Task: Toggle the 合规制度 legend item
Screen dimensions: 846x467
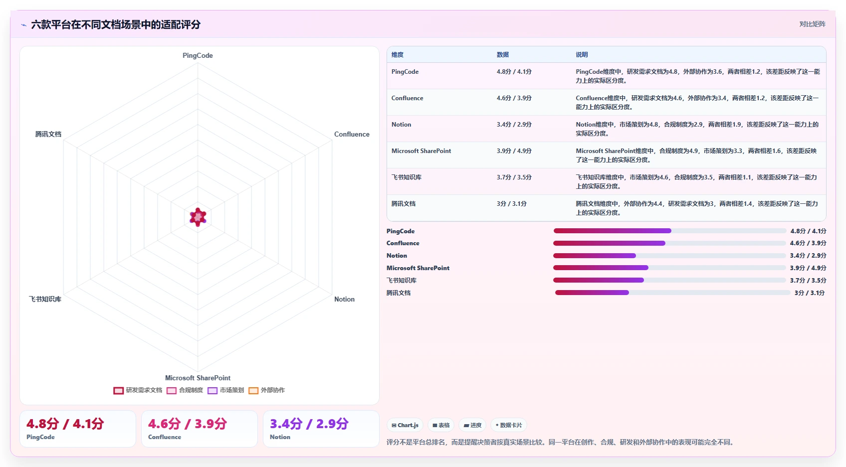Action: coord(185,390)
